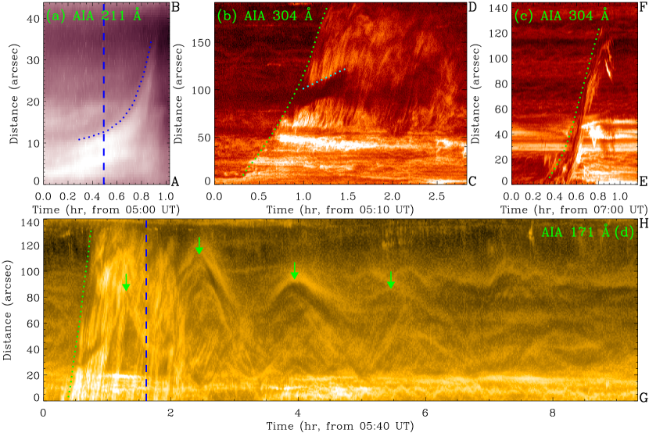Click the "30" distance tick label in panel (a)
Image resolution: width=649 pixels, height=433 pixels.
click(x=33, y=60)
